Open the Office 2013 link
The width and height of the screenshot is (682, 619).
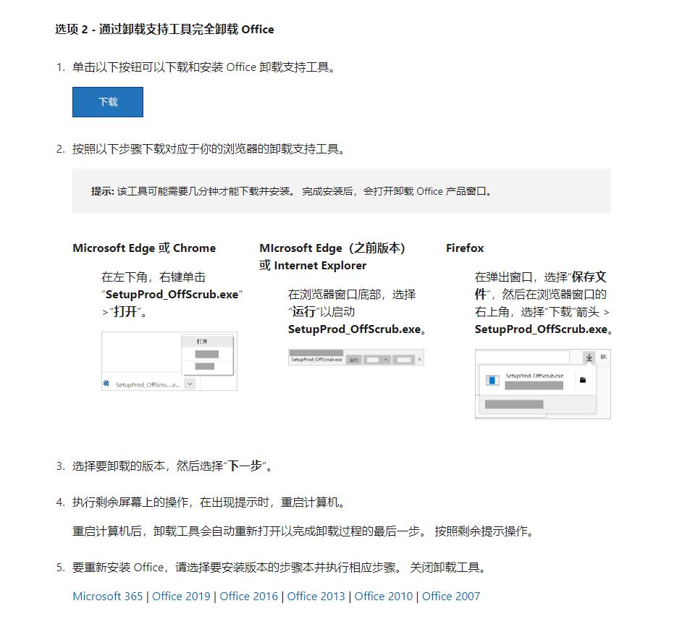(x=316, y=596)
